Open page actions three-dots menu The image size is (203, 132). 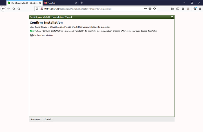pyautogui.click(x=145, y=9)
